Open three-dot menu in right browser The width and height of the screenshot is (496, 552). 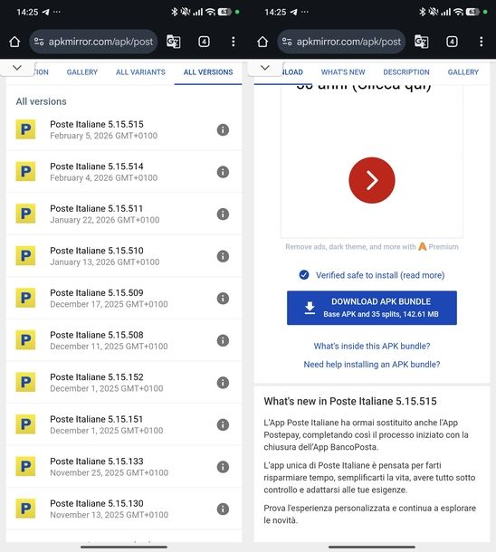coord(482,42)
